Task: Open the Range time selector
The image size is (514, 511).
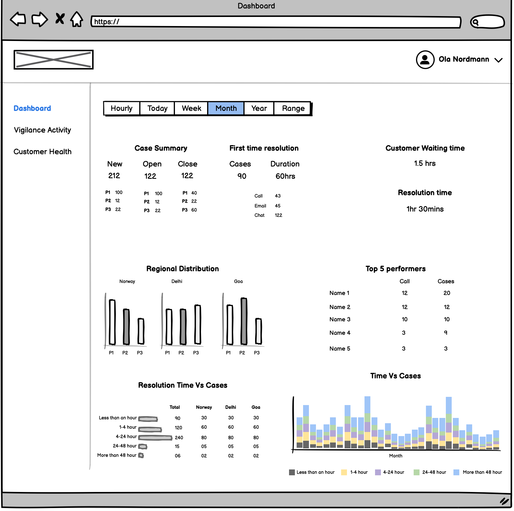Action: tap(293, 109)
